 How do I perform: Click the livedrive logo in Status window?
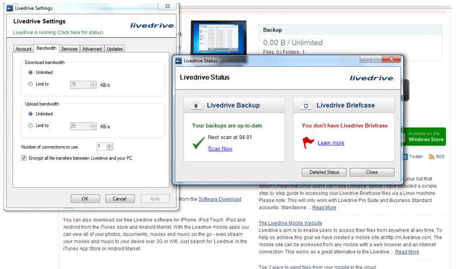(x=372, y=78)
